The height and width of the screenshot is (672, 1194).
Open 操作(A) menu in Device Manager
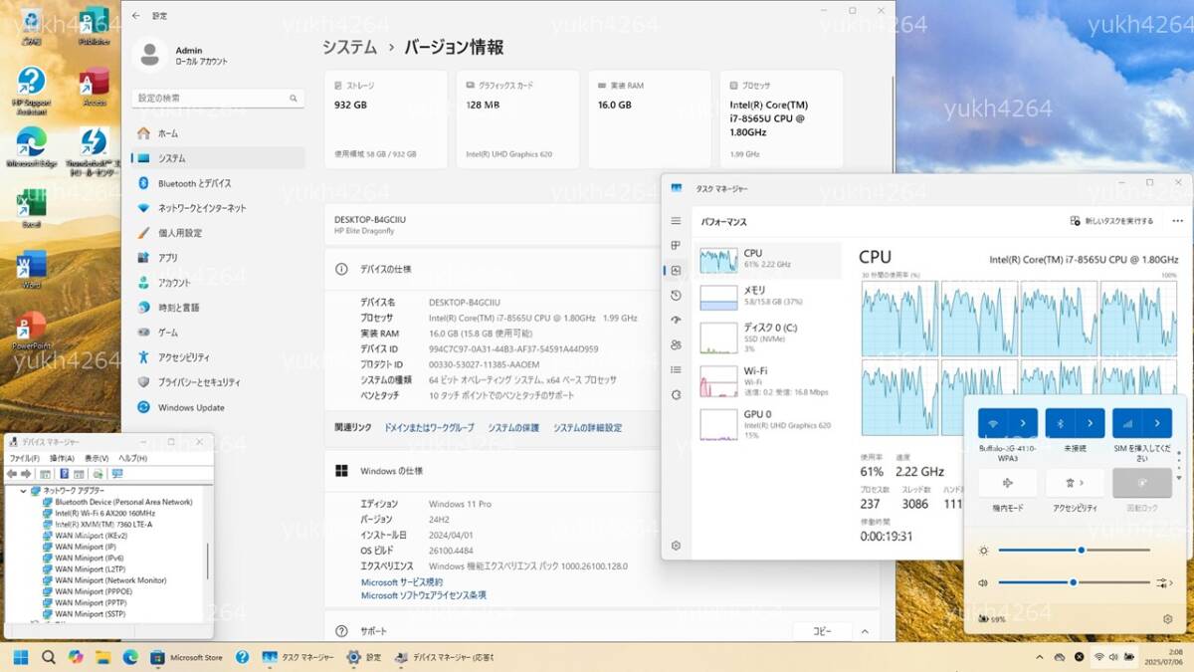pos(63,458)
